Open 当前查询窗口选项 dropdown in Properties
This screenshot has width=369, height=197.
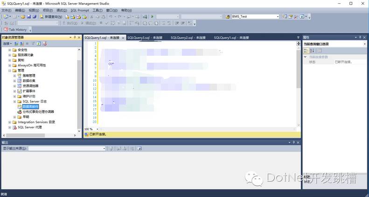click(x=365, y=44)
